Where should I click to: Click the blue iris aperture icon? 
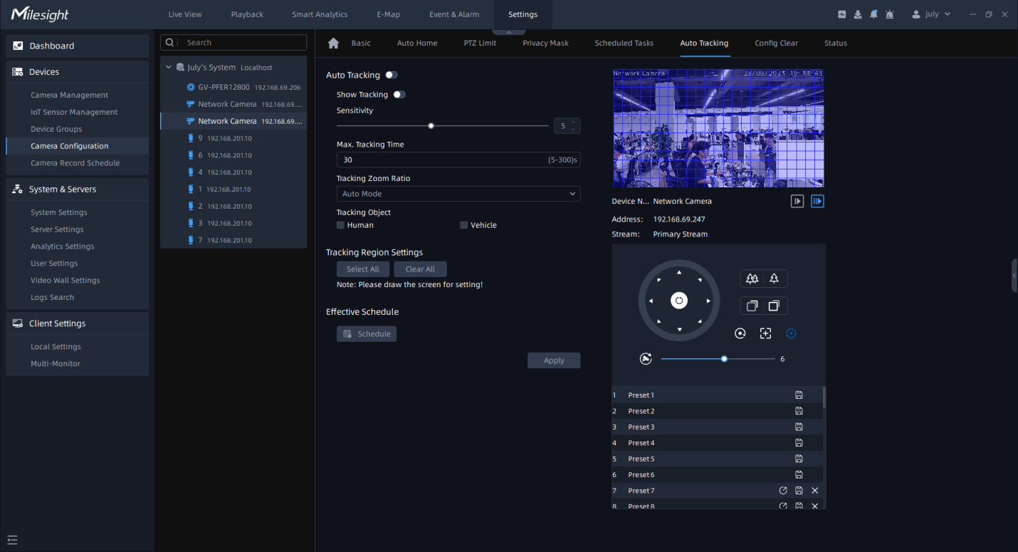pyautogui.click(x=791, y=333)
